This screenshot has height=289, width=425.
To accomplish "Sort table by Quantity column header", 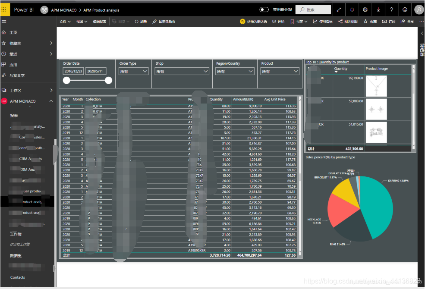I will [x=216, y=99].
